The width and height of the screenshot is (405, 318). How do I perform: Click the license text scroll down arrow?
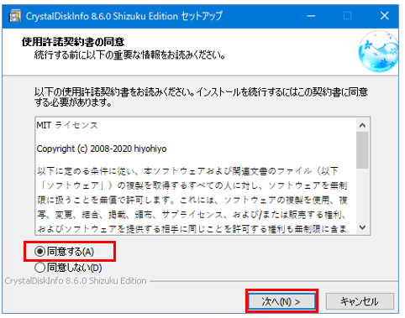(x=362, y=227)
